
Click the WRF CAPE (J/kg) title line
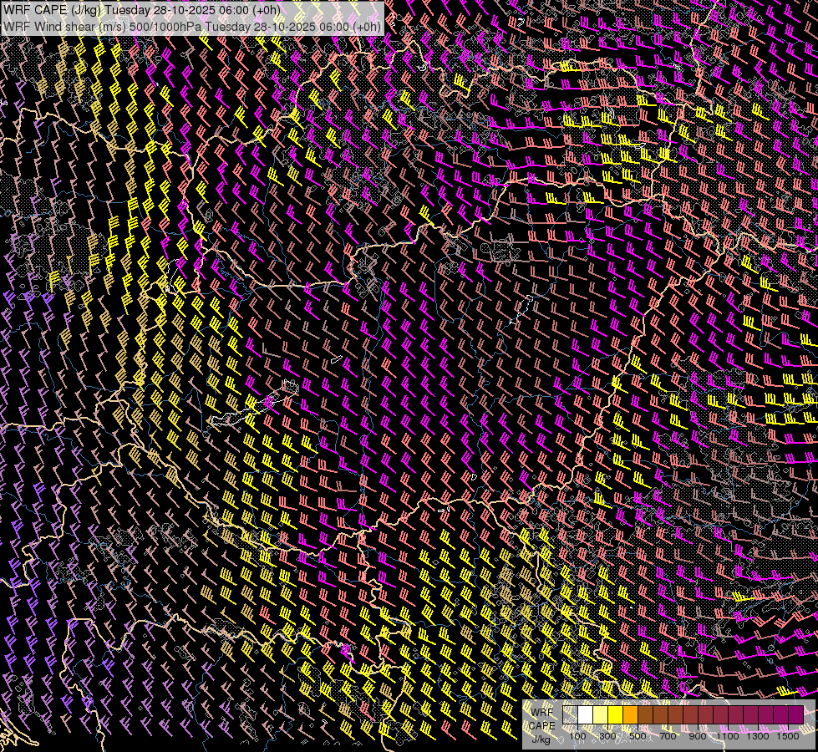[141, 9]
